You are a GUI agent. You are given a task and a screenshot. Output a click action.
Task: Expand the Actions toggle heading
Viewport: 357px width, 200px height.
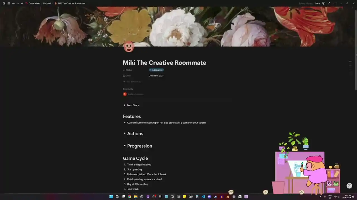125,133
